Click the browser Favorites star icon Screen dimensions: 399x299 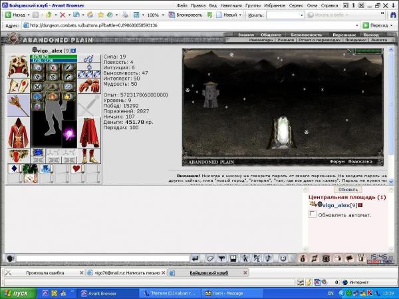click(x=101, y=15)
